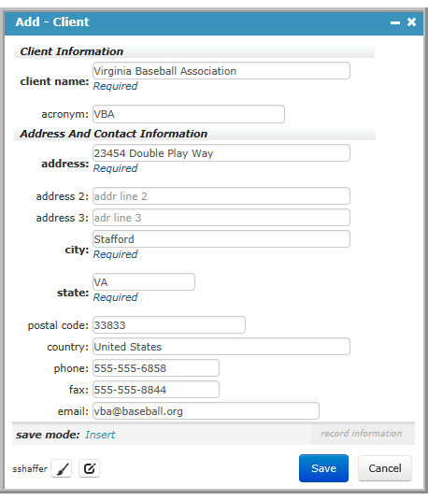The height and width of the screenshot is (501, 428).
Task: Select the email field with vba@baseball.org
Action: point(206,411)
